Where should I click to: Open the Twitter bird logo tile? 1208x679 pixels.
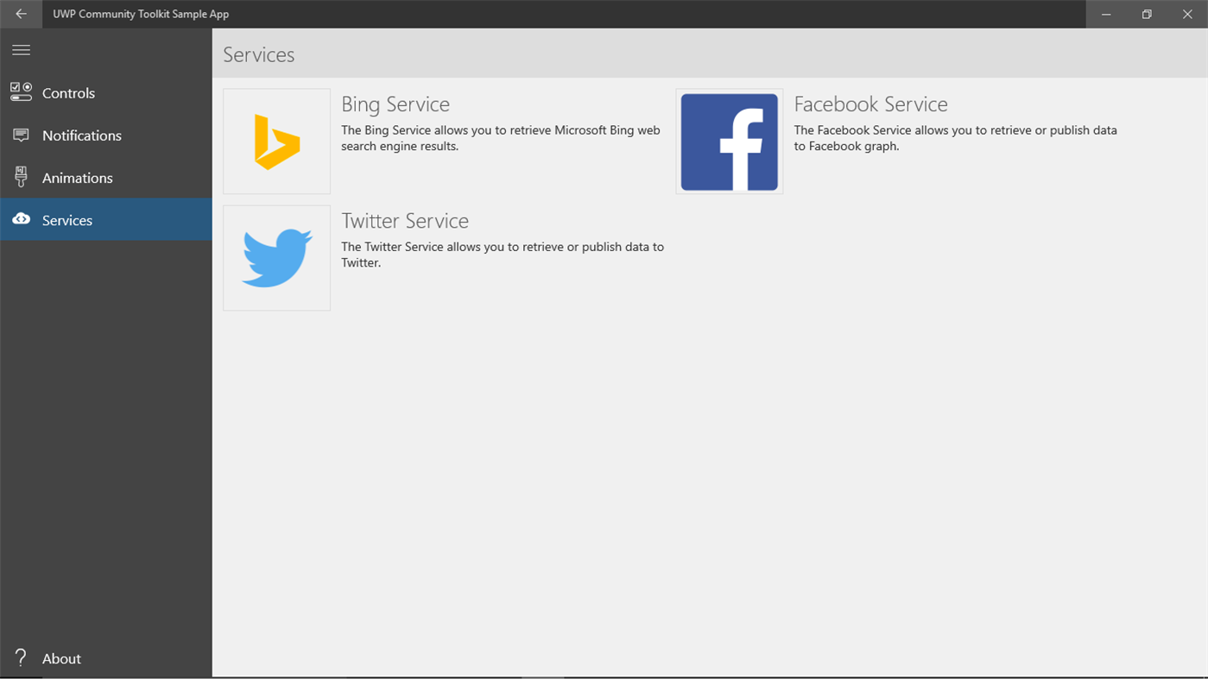[276, 258]
